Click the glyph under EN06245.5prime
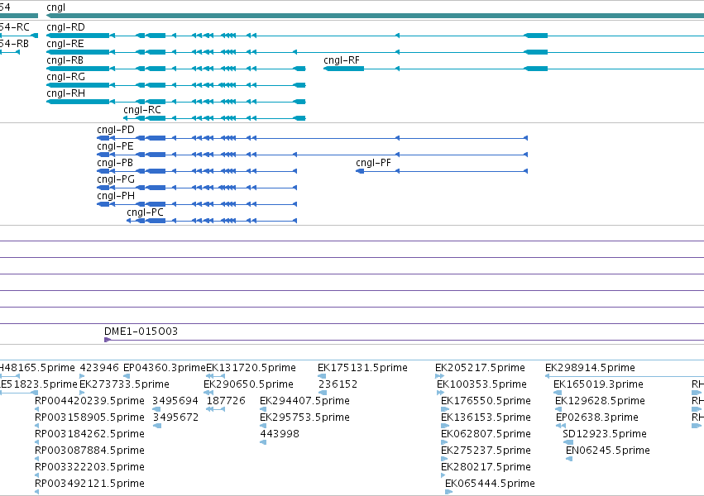Image resolution: width=704 pixels, height=496 pixels. pyautogui.click(x=569, y=459)
